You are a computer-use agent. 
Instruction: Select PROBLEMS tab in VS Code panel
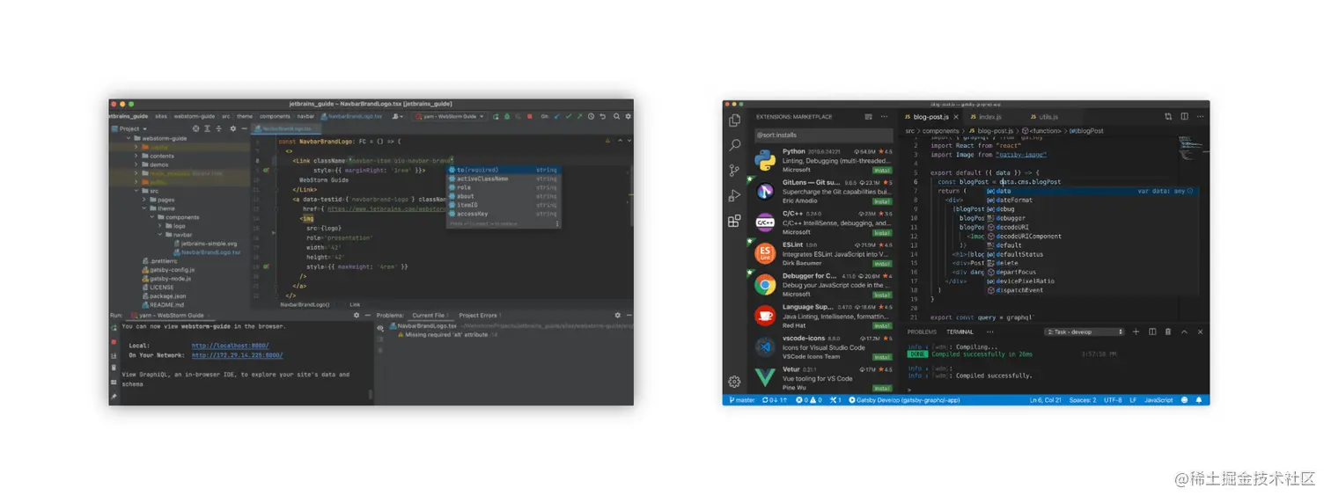[922, 332]
